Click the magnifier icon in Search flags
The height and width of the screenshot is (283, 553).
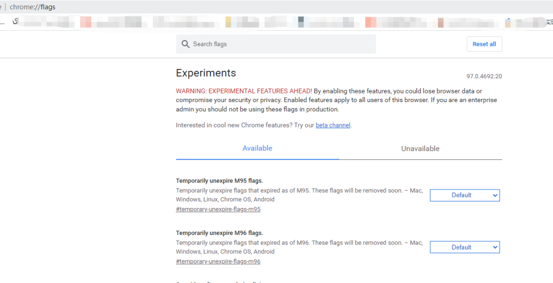click(185, 44)
